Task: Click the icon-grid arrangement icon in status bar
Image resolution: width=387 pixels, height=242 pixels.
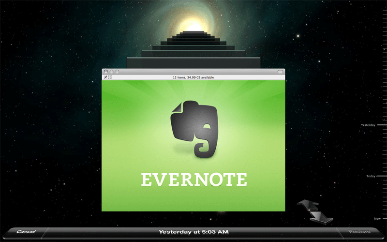Action: [x=110, y=77]
